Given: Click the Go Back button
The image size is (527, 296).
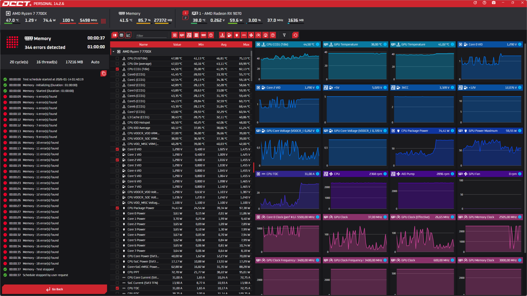Looking at the screenshot, I should (x=55, y=289).
